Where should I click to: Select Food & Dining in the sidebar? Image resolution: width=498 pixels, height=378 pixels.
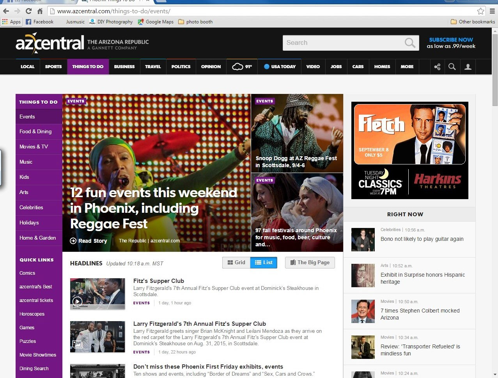pos(35,132)
